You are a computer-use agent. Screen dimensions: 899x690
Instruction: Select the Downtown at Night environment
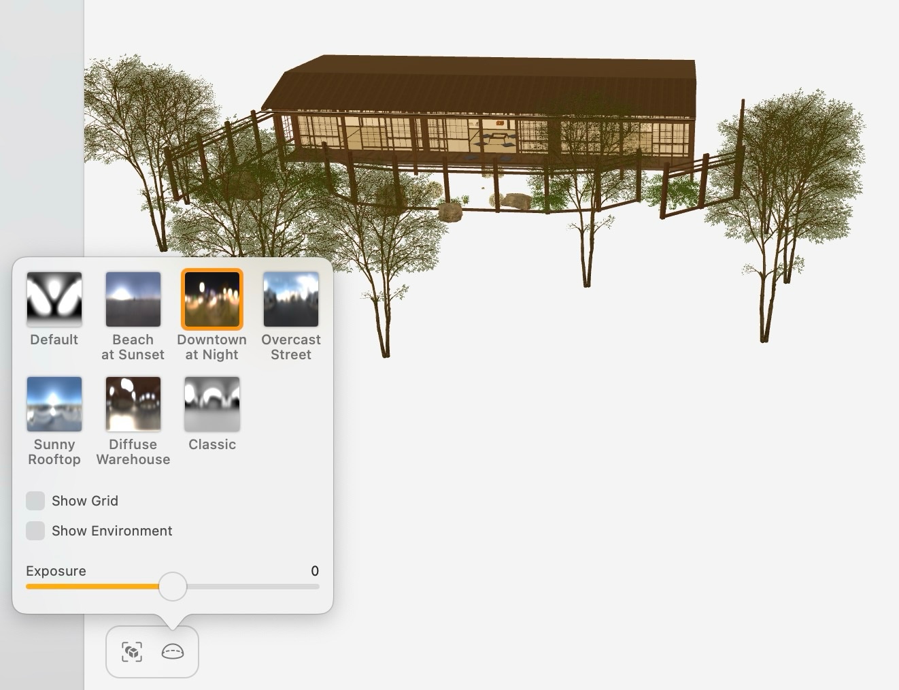point(212,299)
